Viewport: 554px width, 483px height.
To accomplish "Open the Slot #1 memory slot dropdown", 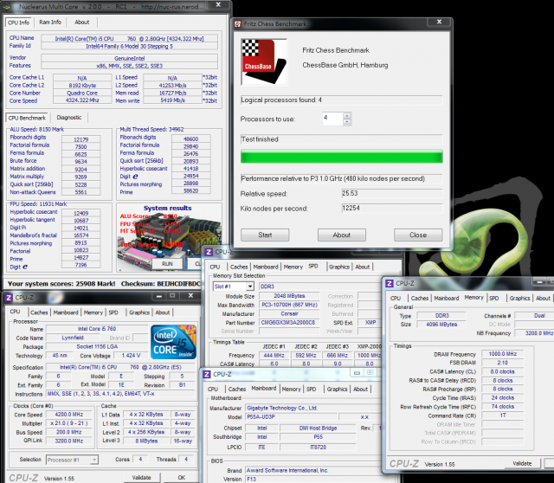I will tap(250, 287).
